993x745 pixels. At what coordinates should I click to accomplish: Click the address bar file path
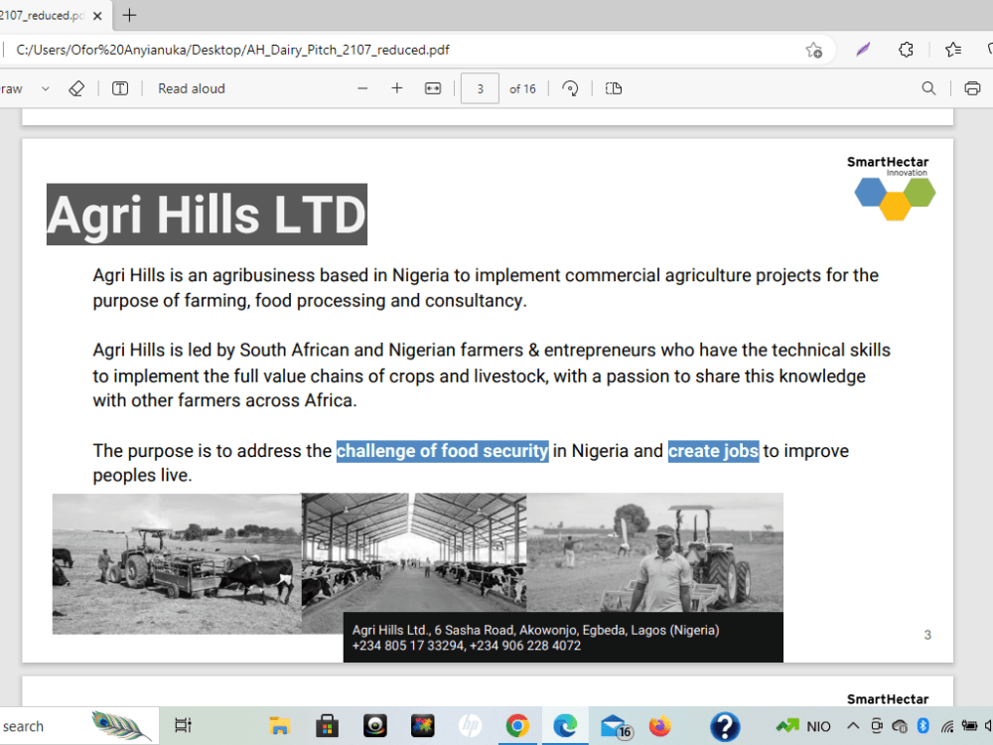[x=232, y=50]
